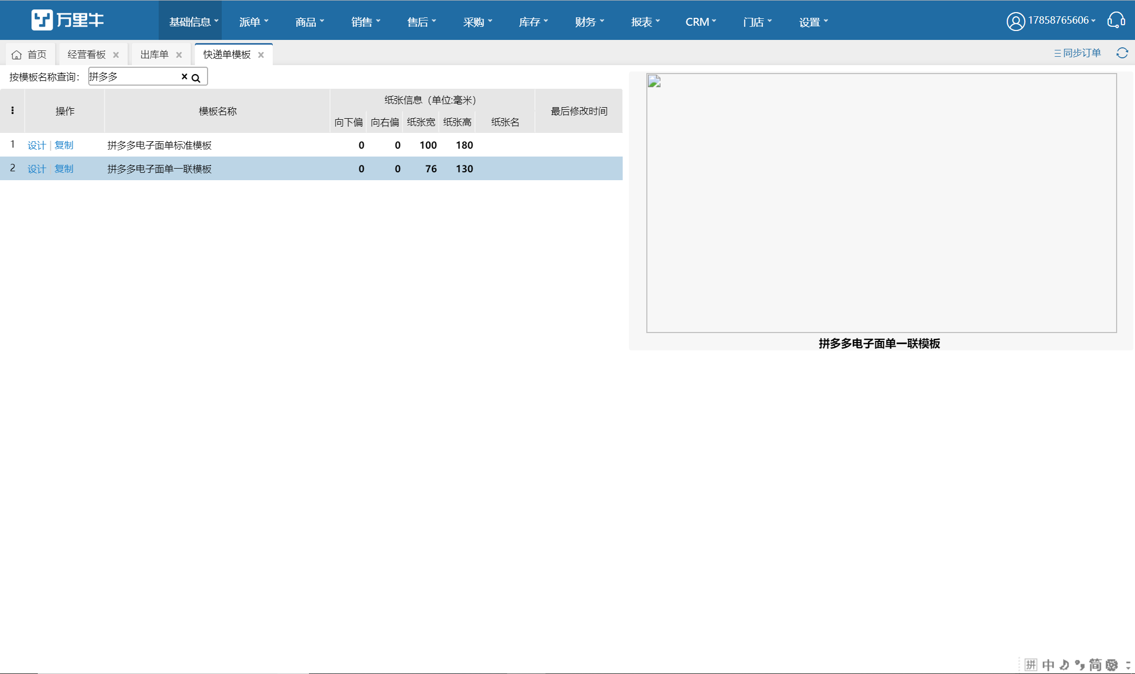Close the 出库单 tab
Screen dimensions: 1135x674
coord(179,55)
